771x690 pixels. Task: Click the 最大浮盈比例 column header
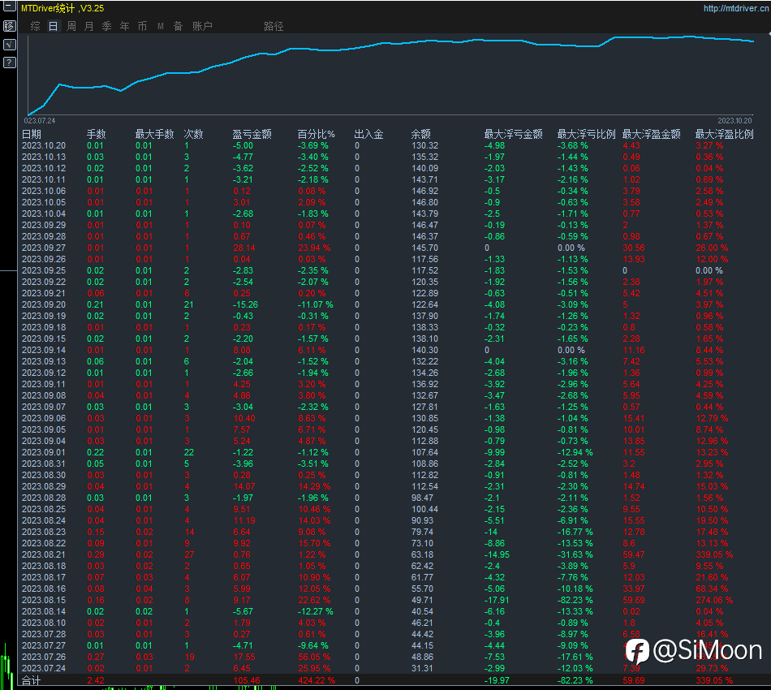click(724, 134)
